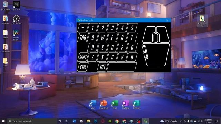Click the ALT key in NohBoard
Screen dimensions: 221x124
103,67
